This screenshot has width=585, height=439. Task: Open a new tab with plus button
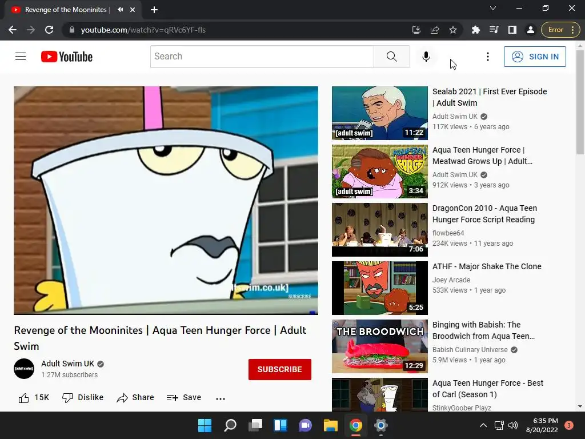[154, 10]
